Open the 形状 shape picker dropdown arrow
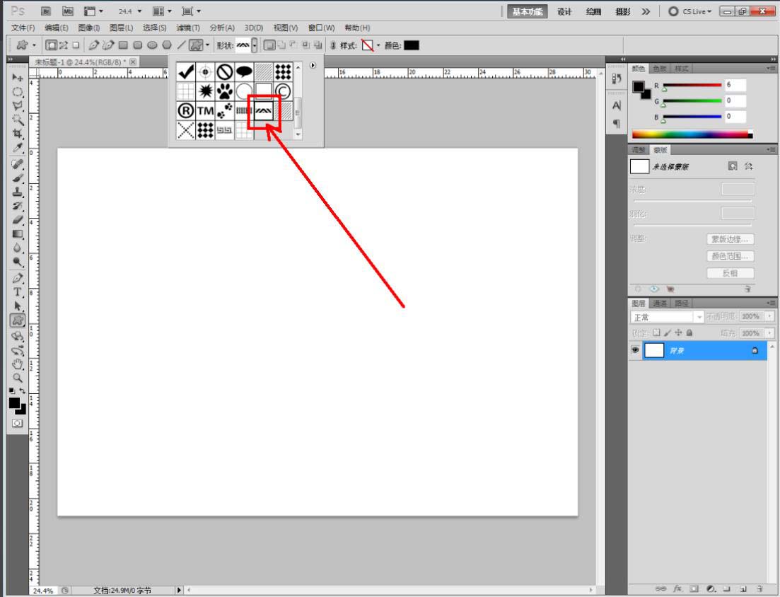The height and width of the screenshot is (597, 780). (x=254, y=45)
